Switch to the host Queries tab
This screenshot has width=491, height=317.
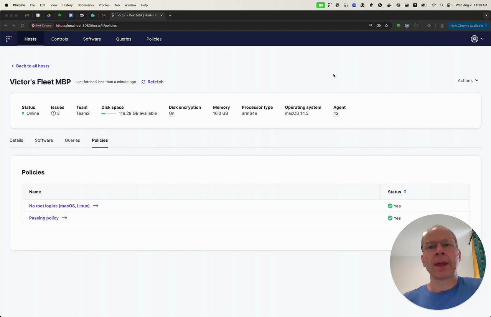(72, 140)
